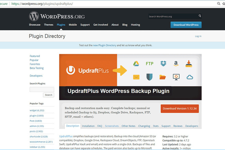225x150 pixels.
Task: Click the Featured sidebar link
Action: [x=35, y=56]
